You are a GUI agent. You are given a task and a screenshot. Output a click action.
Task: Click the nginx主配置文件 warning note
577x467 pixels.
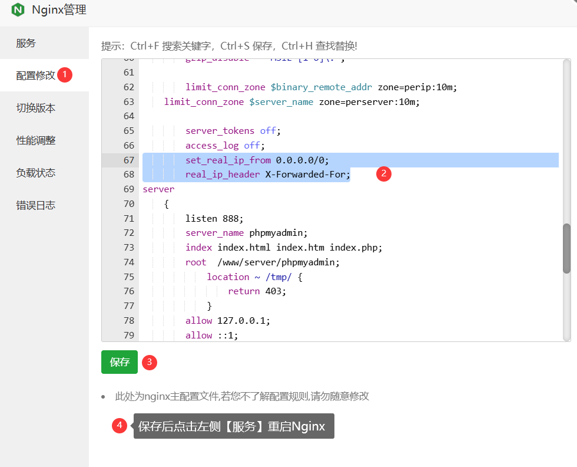click(x=242, y=396)
